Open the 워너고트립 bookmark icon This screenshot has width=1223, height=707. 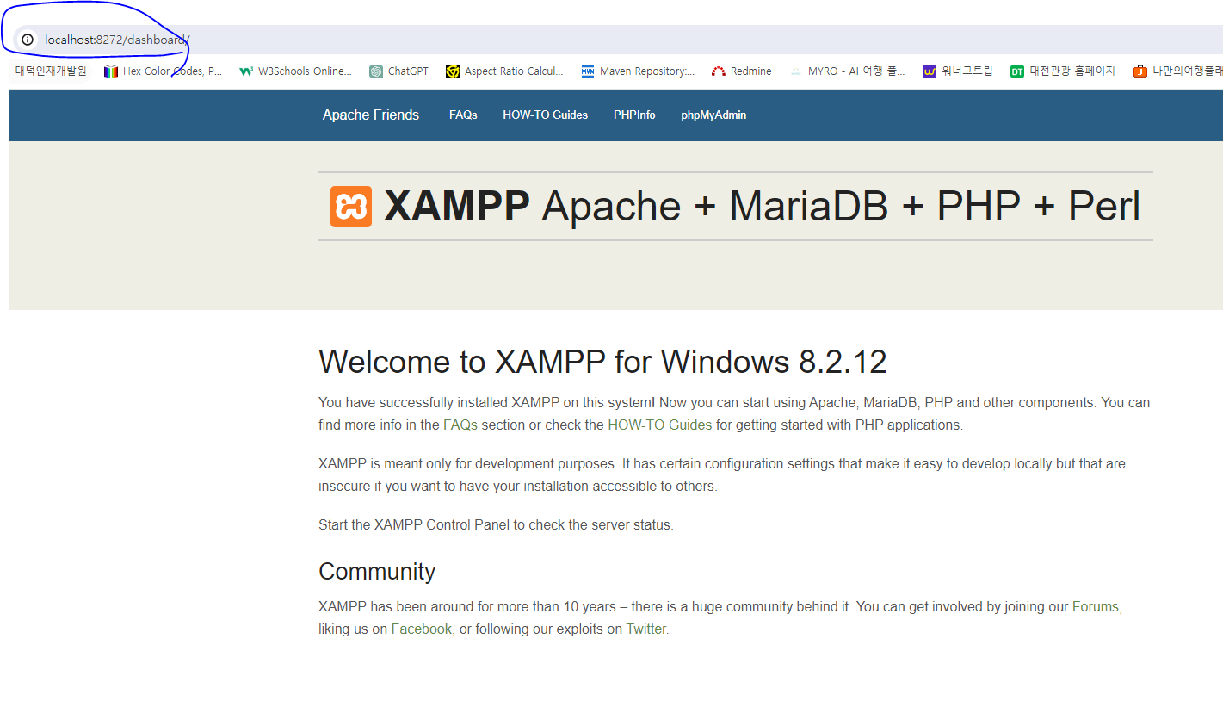(929, 71)
